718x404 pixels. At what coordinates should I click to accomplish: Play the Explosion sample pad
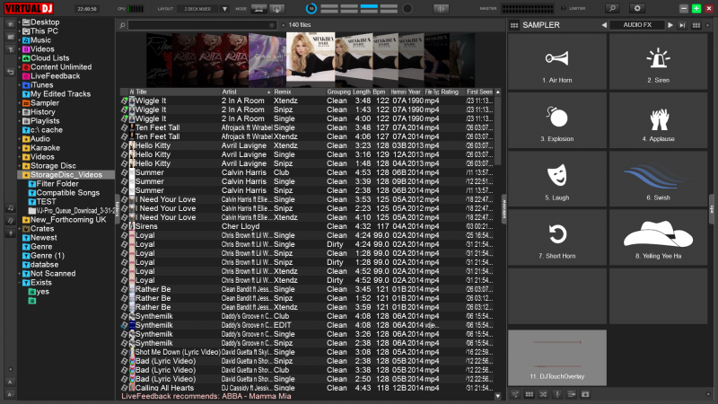pyautogui.click(x=556, y=120)
